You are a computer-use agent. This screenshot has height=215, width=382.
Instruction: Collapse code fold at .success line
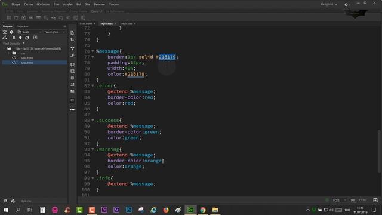pyautogui.click(x=93, y=121)
